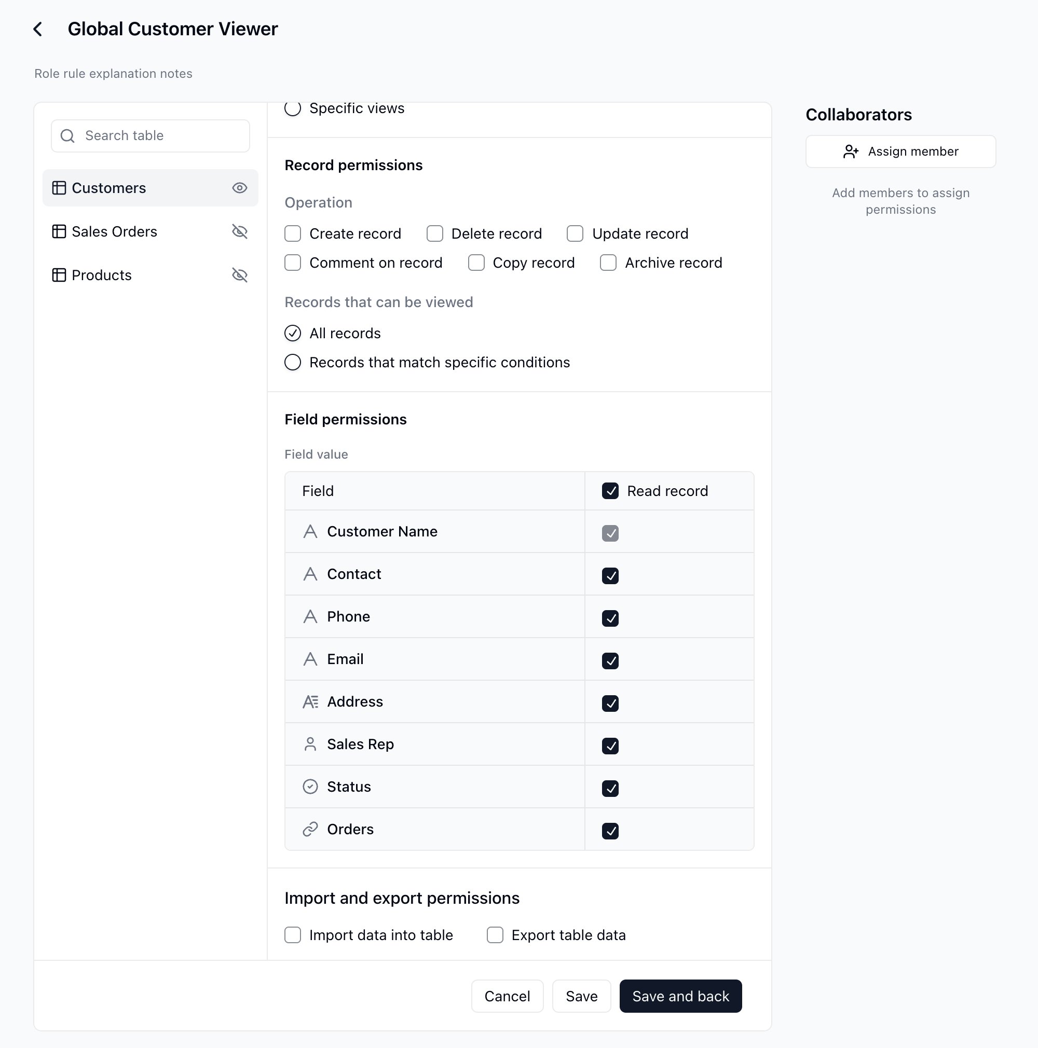This screenshot has height=1048, width=1038.
Task: Click Save and back
Action: (680, 997)
